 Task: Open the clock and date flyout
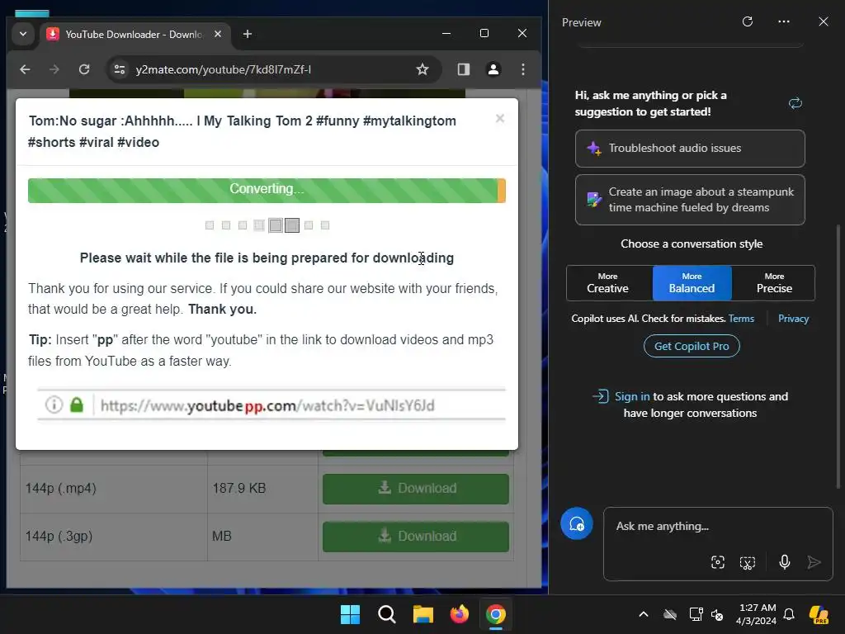tap(757, 614)
